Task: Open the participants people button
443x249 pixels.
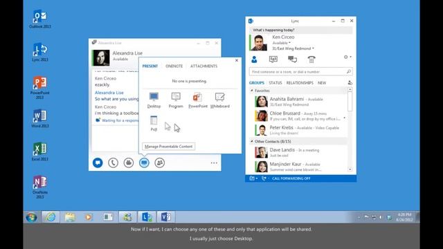Action: pos(160,163)
